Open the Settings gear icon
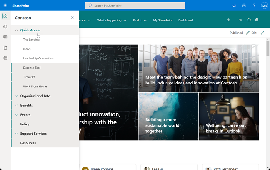 pos(244,5)
